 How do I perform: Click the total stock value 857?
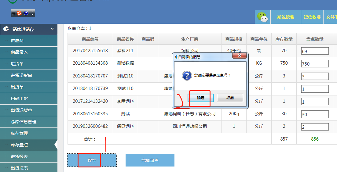(x=284, y=139)
